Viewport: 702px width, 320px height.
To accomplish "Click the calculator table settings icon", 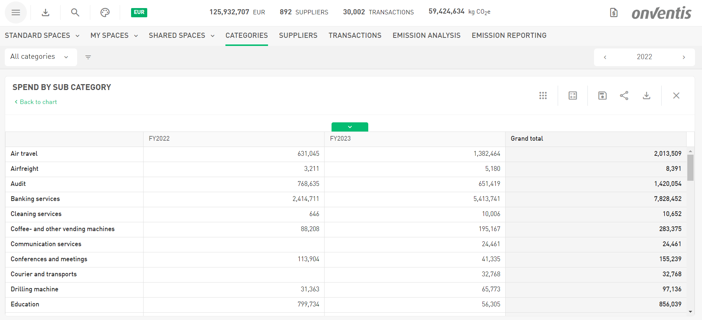I will (573, 96).
